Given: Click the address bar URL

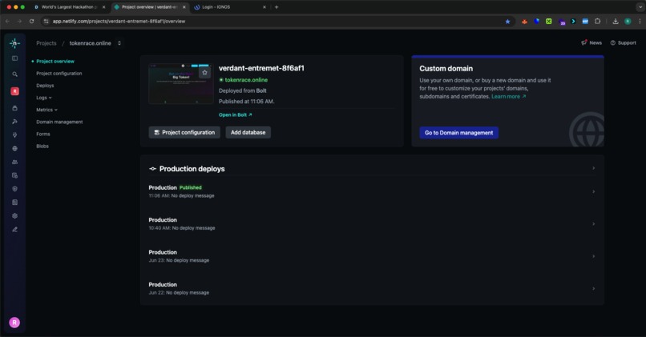Looking at the screenshot, I should (x=119, y=22).
